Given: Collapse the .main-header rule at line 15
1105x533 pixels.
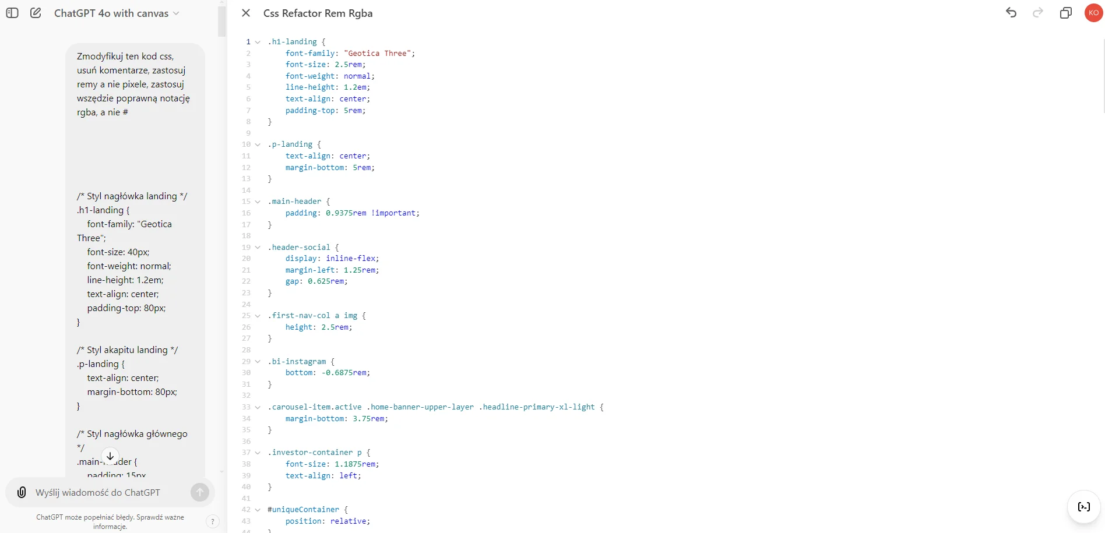Looking at the screenshot, I should click(x=258, y=202).
